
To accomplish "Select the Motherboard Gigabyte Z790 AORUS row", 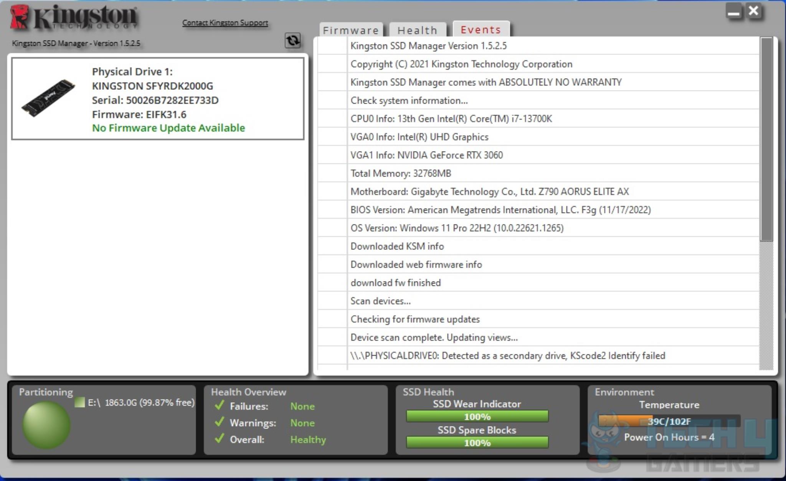I will (x=538, y=191).
